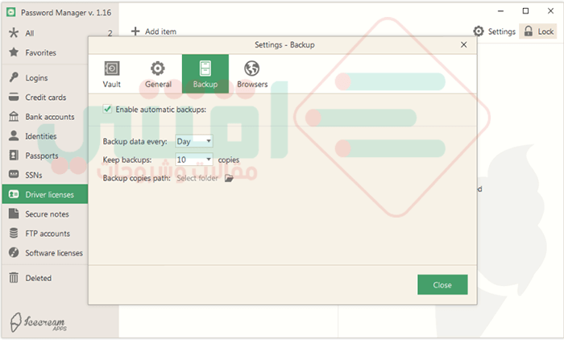
Task: Switch to the General settings tab
Action: tap(158, 74)
